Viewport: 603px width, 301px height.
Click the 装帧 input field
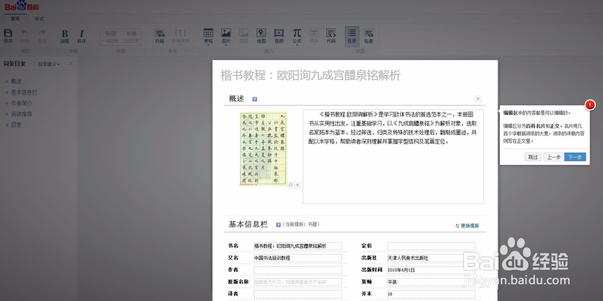pyautogui.click(x=431, y=282)
